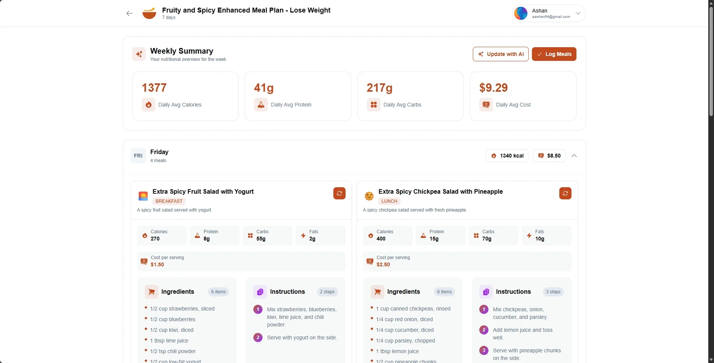Click the Daily Avg Carbs icon
Image resolution: width=714 pixels, height=363 pixels.
tap(373, 105)
